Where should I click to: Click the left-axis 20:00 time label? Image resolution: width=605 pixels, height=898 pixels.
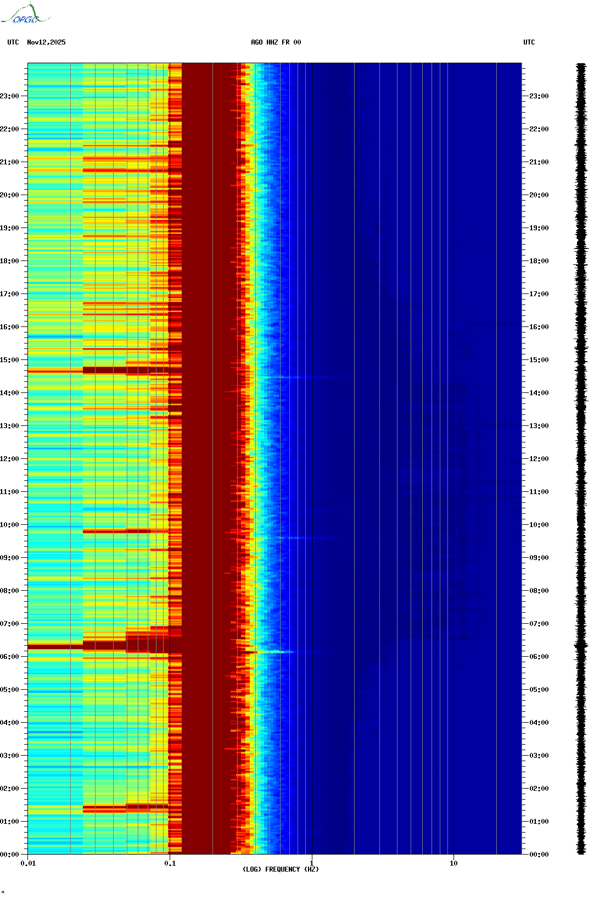pyautogui.click(x=9, y=195)
